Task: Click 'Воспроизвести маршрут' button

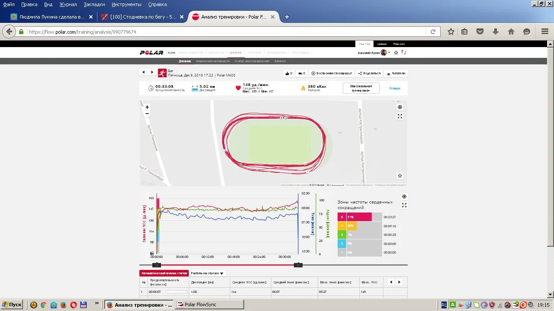Action: [332, 73]
